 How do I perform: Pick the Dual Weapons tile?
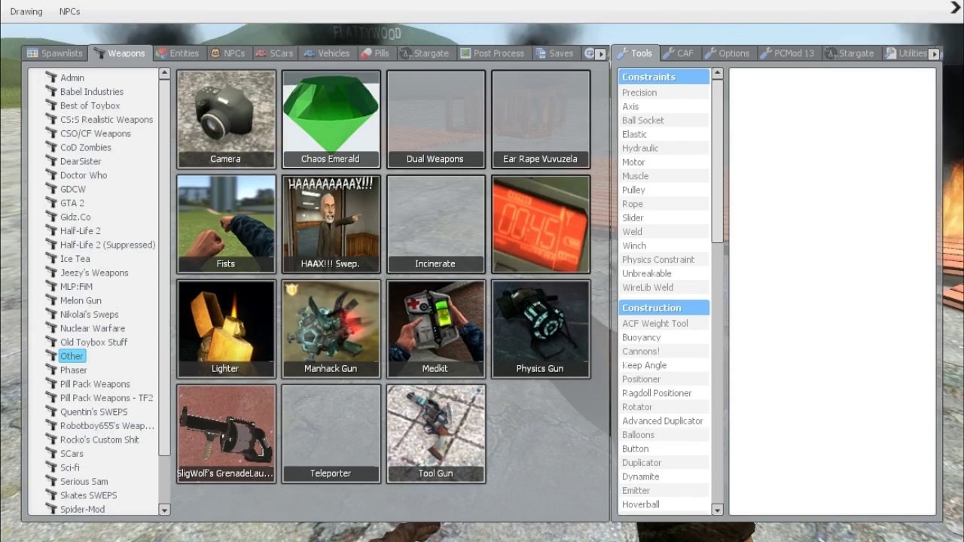click(x=435, y=119)
